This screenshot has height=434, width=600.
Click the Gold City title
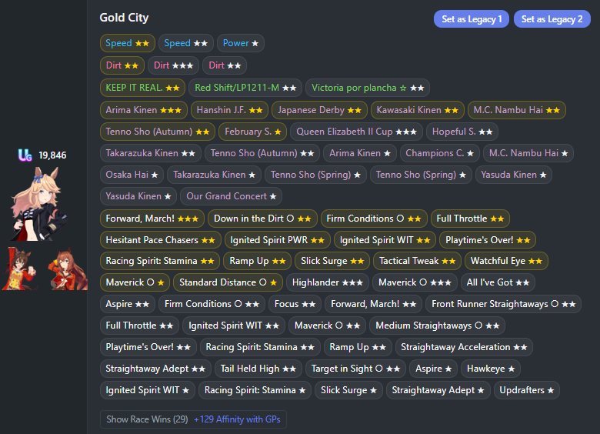pos(124,18)
